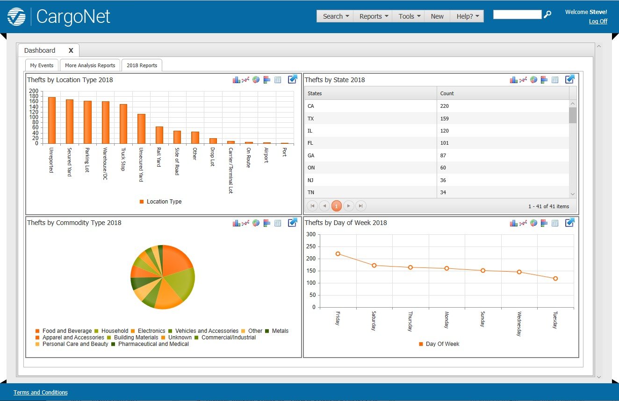Click the Log Off link
Image resolution: width=619 pixels, height=401 pixels.
pyautogui.click(x=598, y=21)
